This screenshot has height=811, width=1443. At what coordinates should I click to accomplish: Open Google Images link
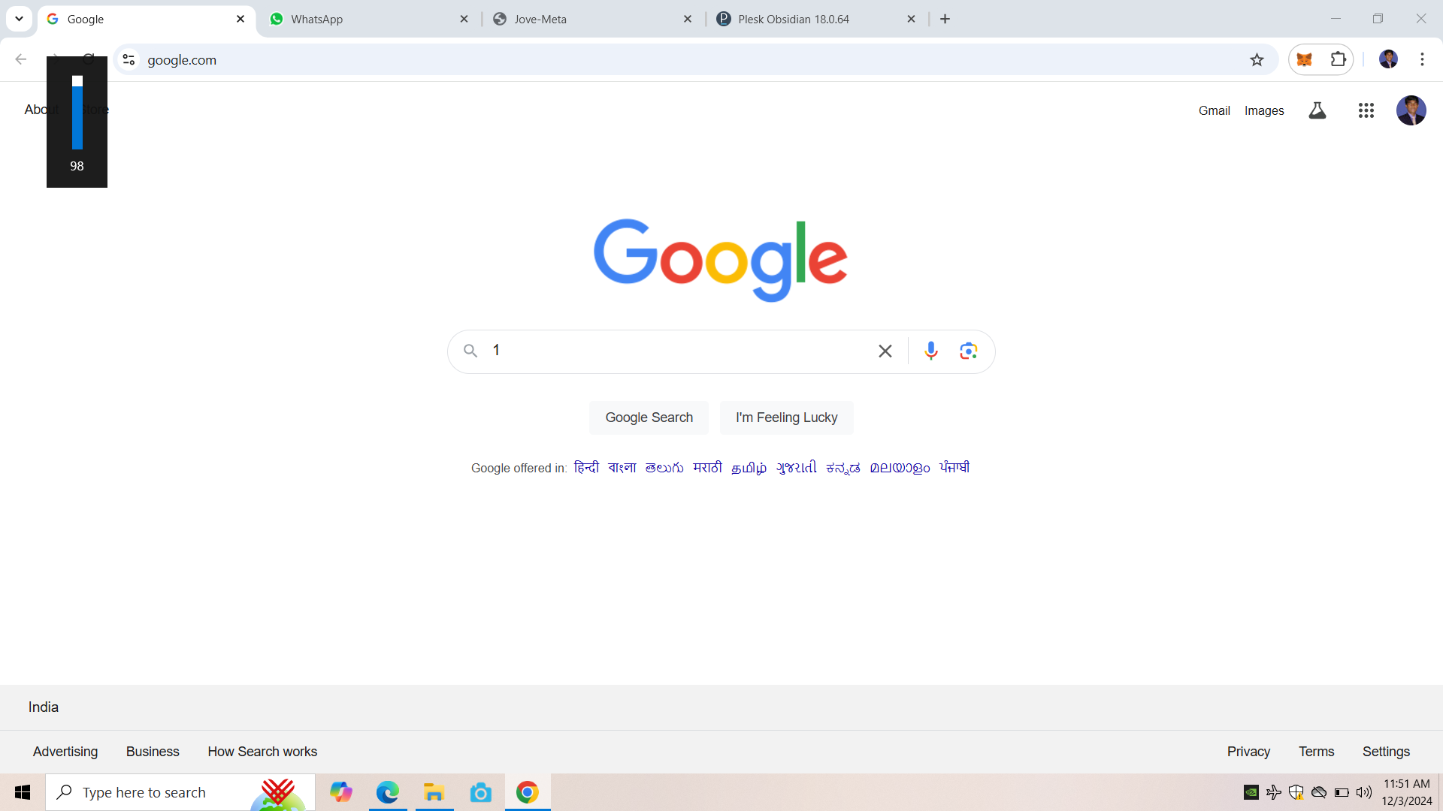[x=1264, y=110]
